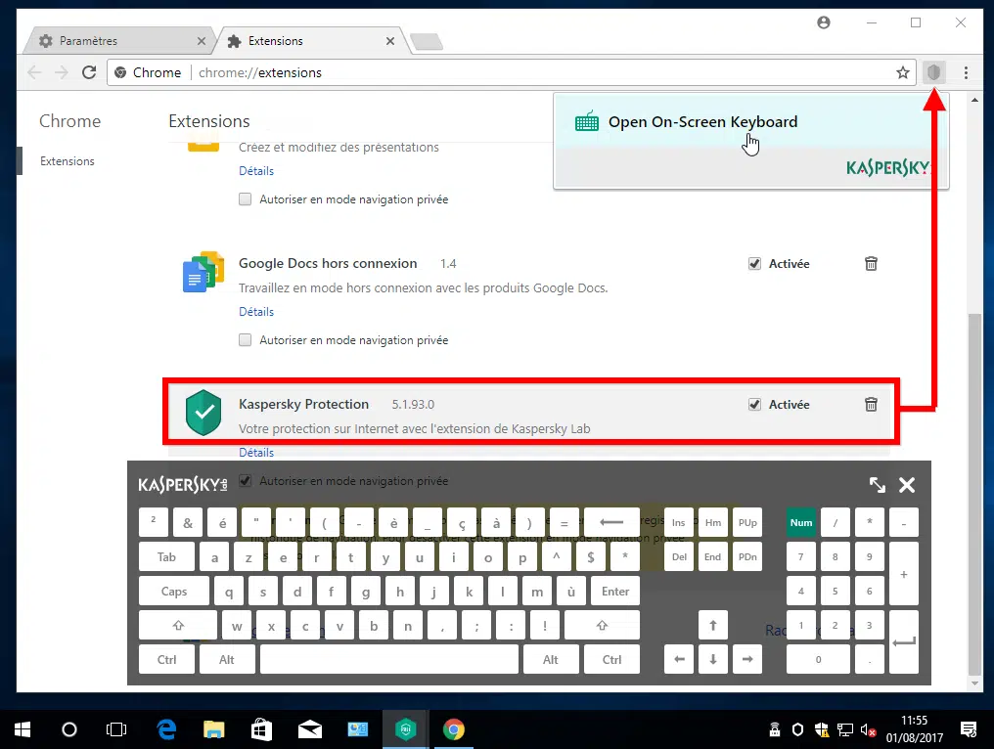Open a new tab in Chrome

427,42
